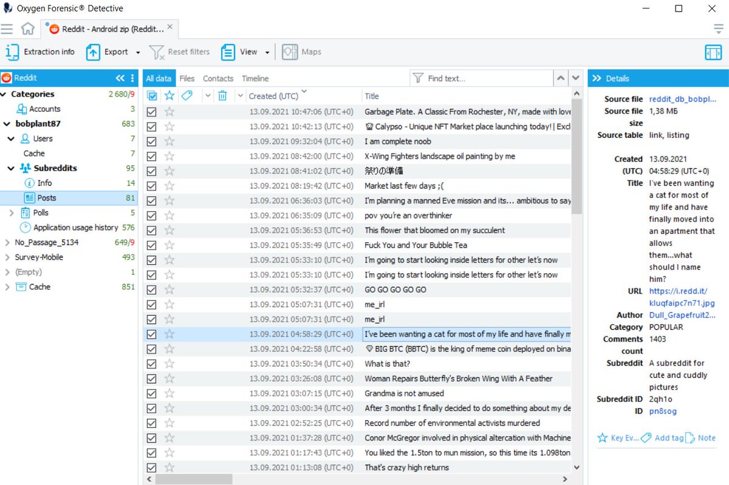This screenshot has height=485, width=729.
Task: Uncheck the Calypso NFT row checkbox
Action: coord(152,127)
